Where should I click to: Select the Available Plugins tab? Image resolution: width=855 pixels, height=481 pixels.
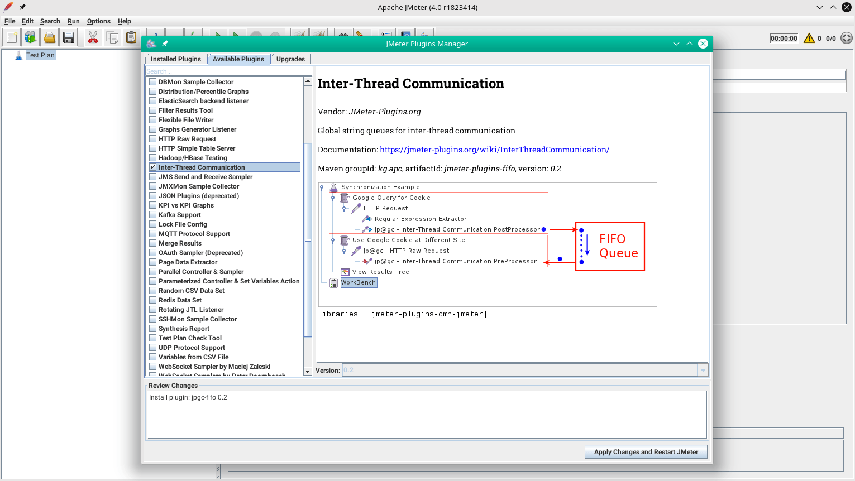click(238, 59)
